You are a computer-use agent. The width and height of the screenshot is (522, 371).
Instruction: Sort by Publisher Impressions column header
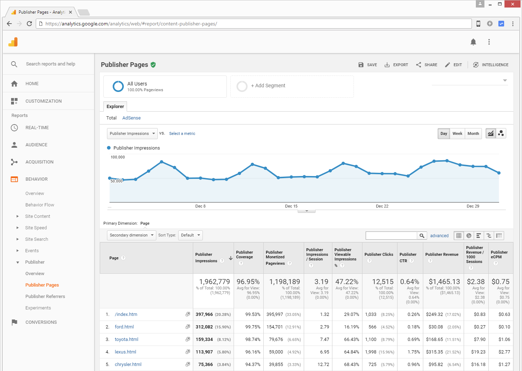(214, 258)
